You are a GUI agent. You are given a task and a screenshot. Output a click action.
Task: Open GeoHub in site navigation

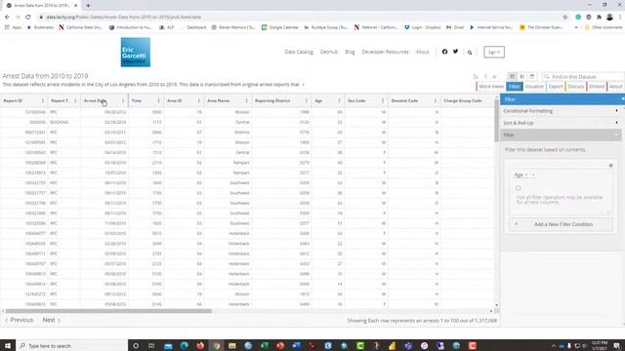pyautogui.click(x=329, y=52)
